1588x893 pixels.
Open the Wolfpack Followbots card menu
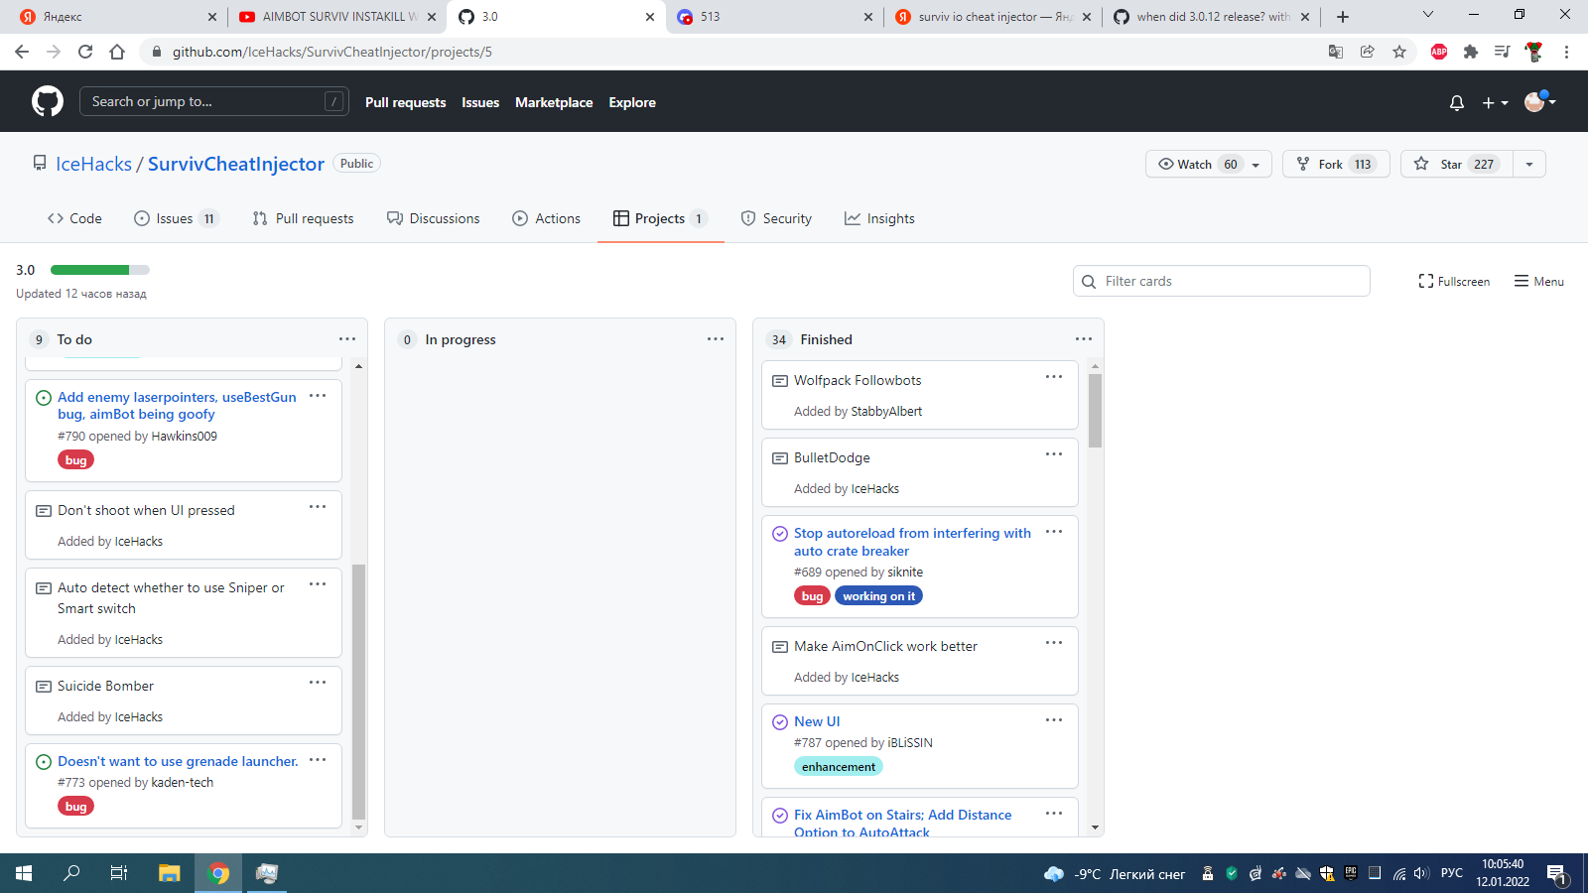click(1053, 377)
